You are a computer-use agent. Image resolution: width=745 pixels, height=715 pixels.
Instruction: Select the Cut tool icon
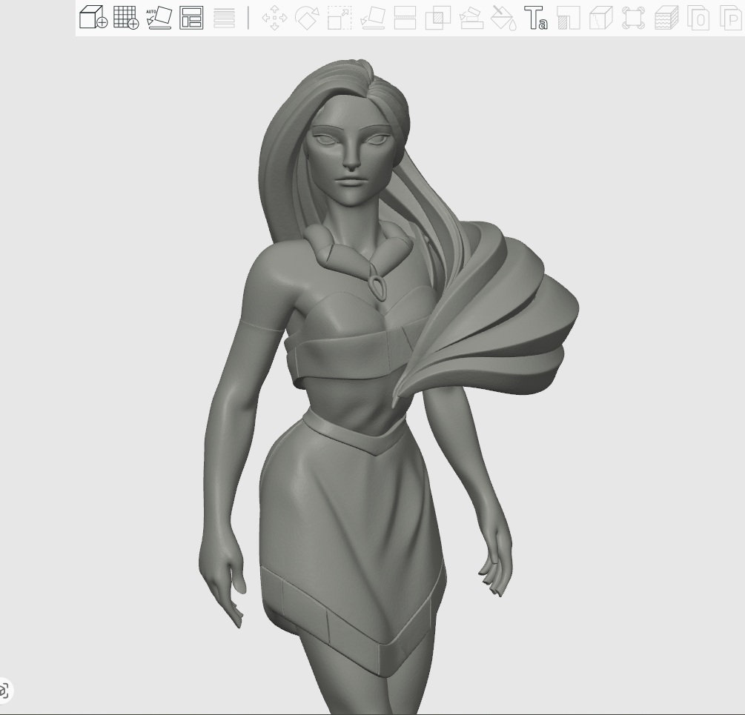(x=405, y=18)
